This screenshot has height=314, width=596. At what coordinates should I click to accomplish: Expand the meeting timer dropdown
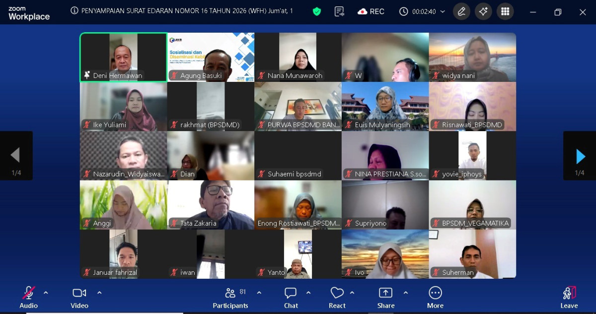pyautogui.click(x=443, y=11)
